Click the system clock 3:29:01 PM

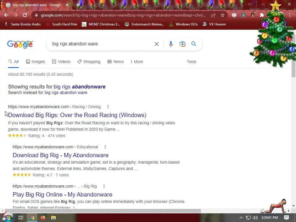tap(269, 218)
